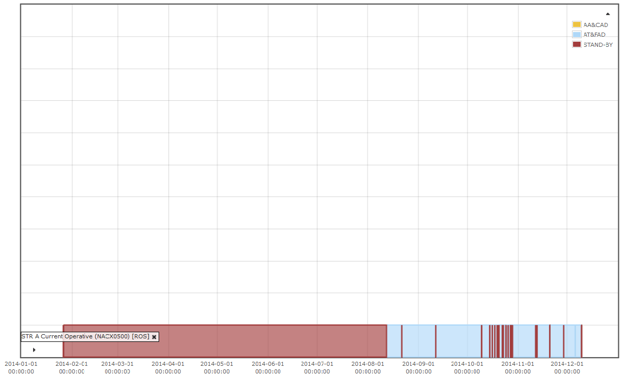Screen dimensions: 632x376
Task: Click the AA&CAD yellow legend swatch
Action: click(x=577, y=24)
